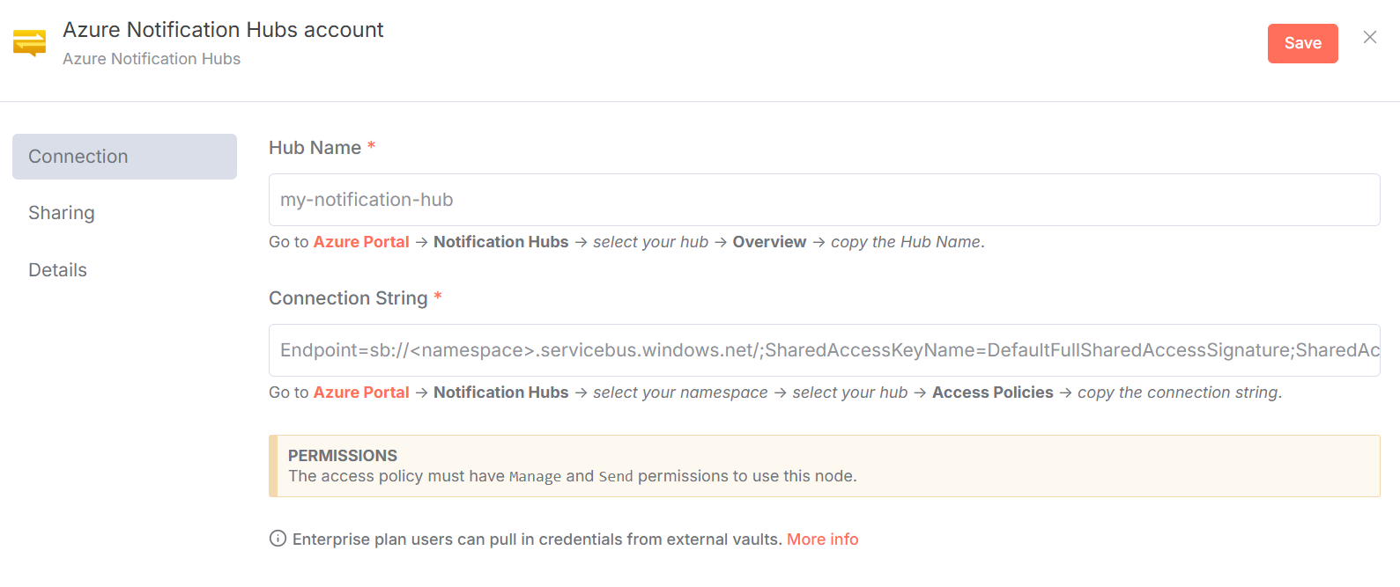Focus the Connection String input field
Image resolution: width=1400 pixels, height=587 pixels.
click(x=824, y=350)
